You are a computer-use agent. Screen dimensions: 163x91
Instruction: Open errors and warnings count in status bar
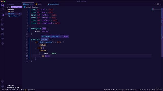click(15, 90)
